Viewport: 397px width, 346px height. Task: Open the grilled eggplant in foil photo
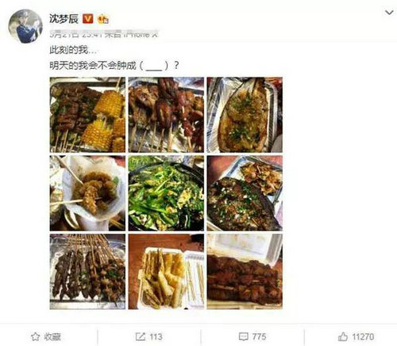click(245, 115)
